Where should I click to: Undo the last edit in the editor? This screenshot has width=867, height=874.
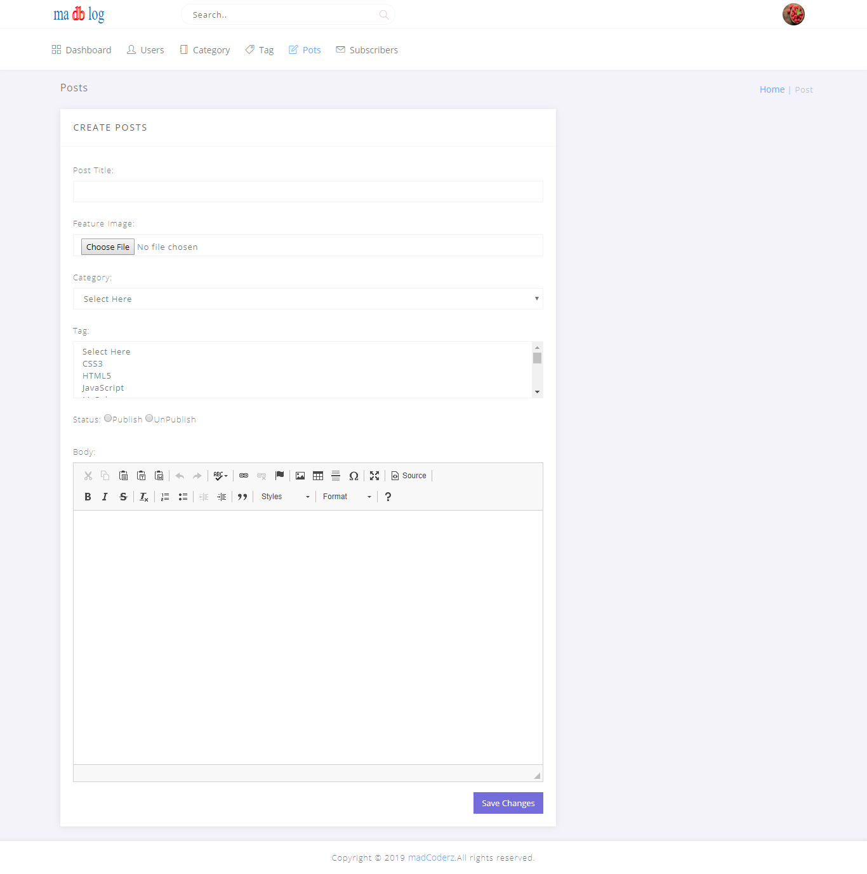(180, 476)
